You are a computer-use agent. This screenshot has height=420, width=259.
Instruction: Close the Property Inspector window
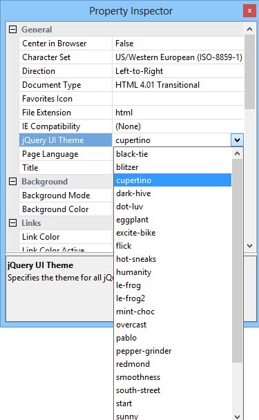(249, 11)
